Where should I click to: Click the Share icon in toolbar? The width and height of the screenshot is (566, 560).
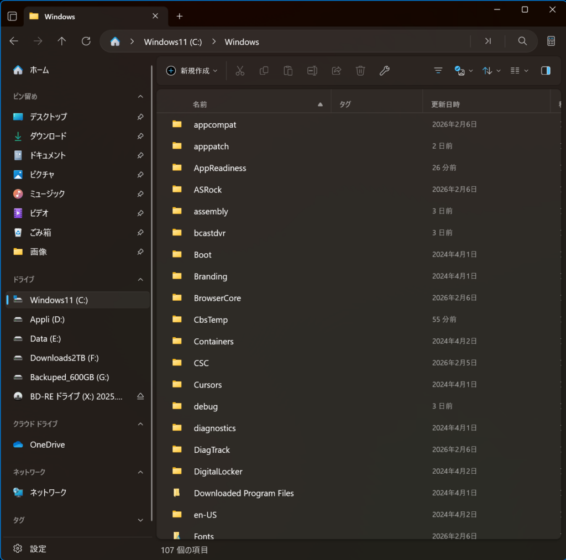point(336,71)
